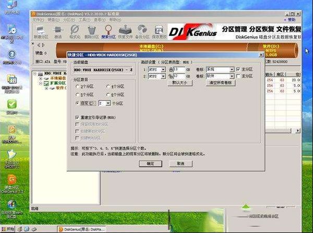Image resolution: width=313 pixels, height=233 pixels.
Task: Select the 4个分区 radio button
Action: pyautogui.click(x=108, y=86)
